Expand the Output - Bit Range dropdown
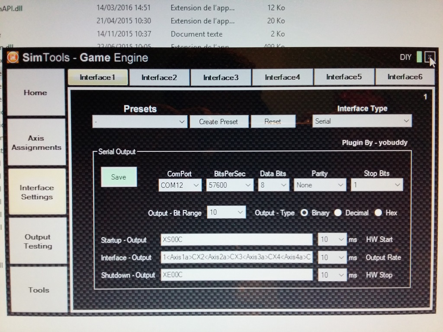The image size is (443, 332). coord(226,212)
